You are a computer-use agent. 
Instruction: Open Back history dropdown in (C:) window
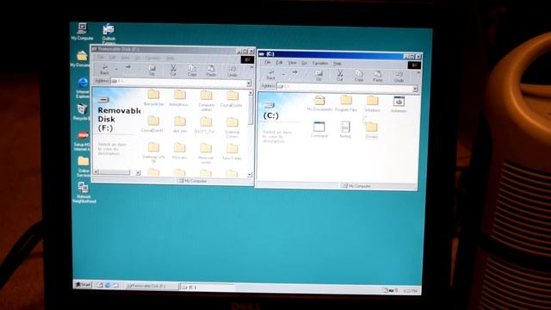283,74
